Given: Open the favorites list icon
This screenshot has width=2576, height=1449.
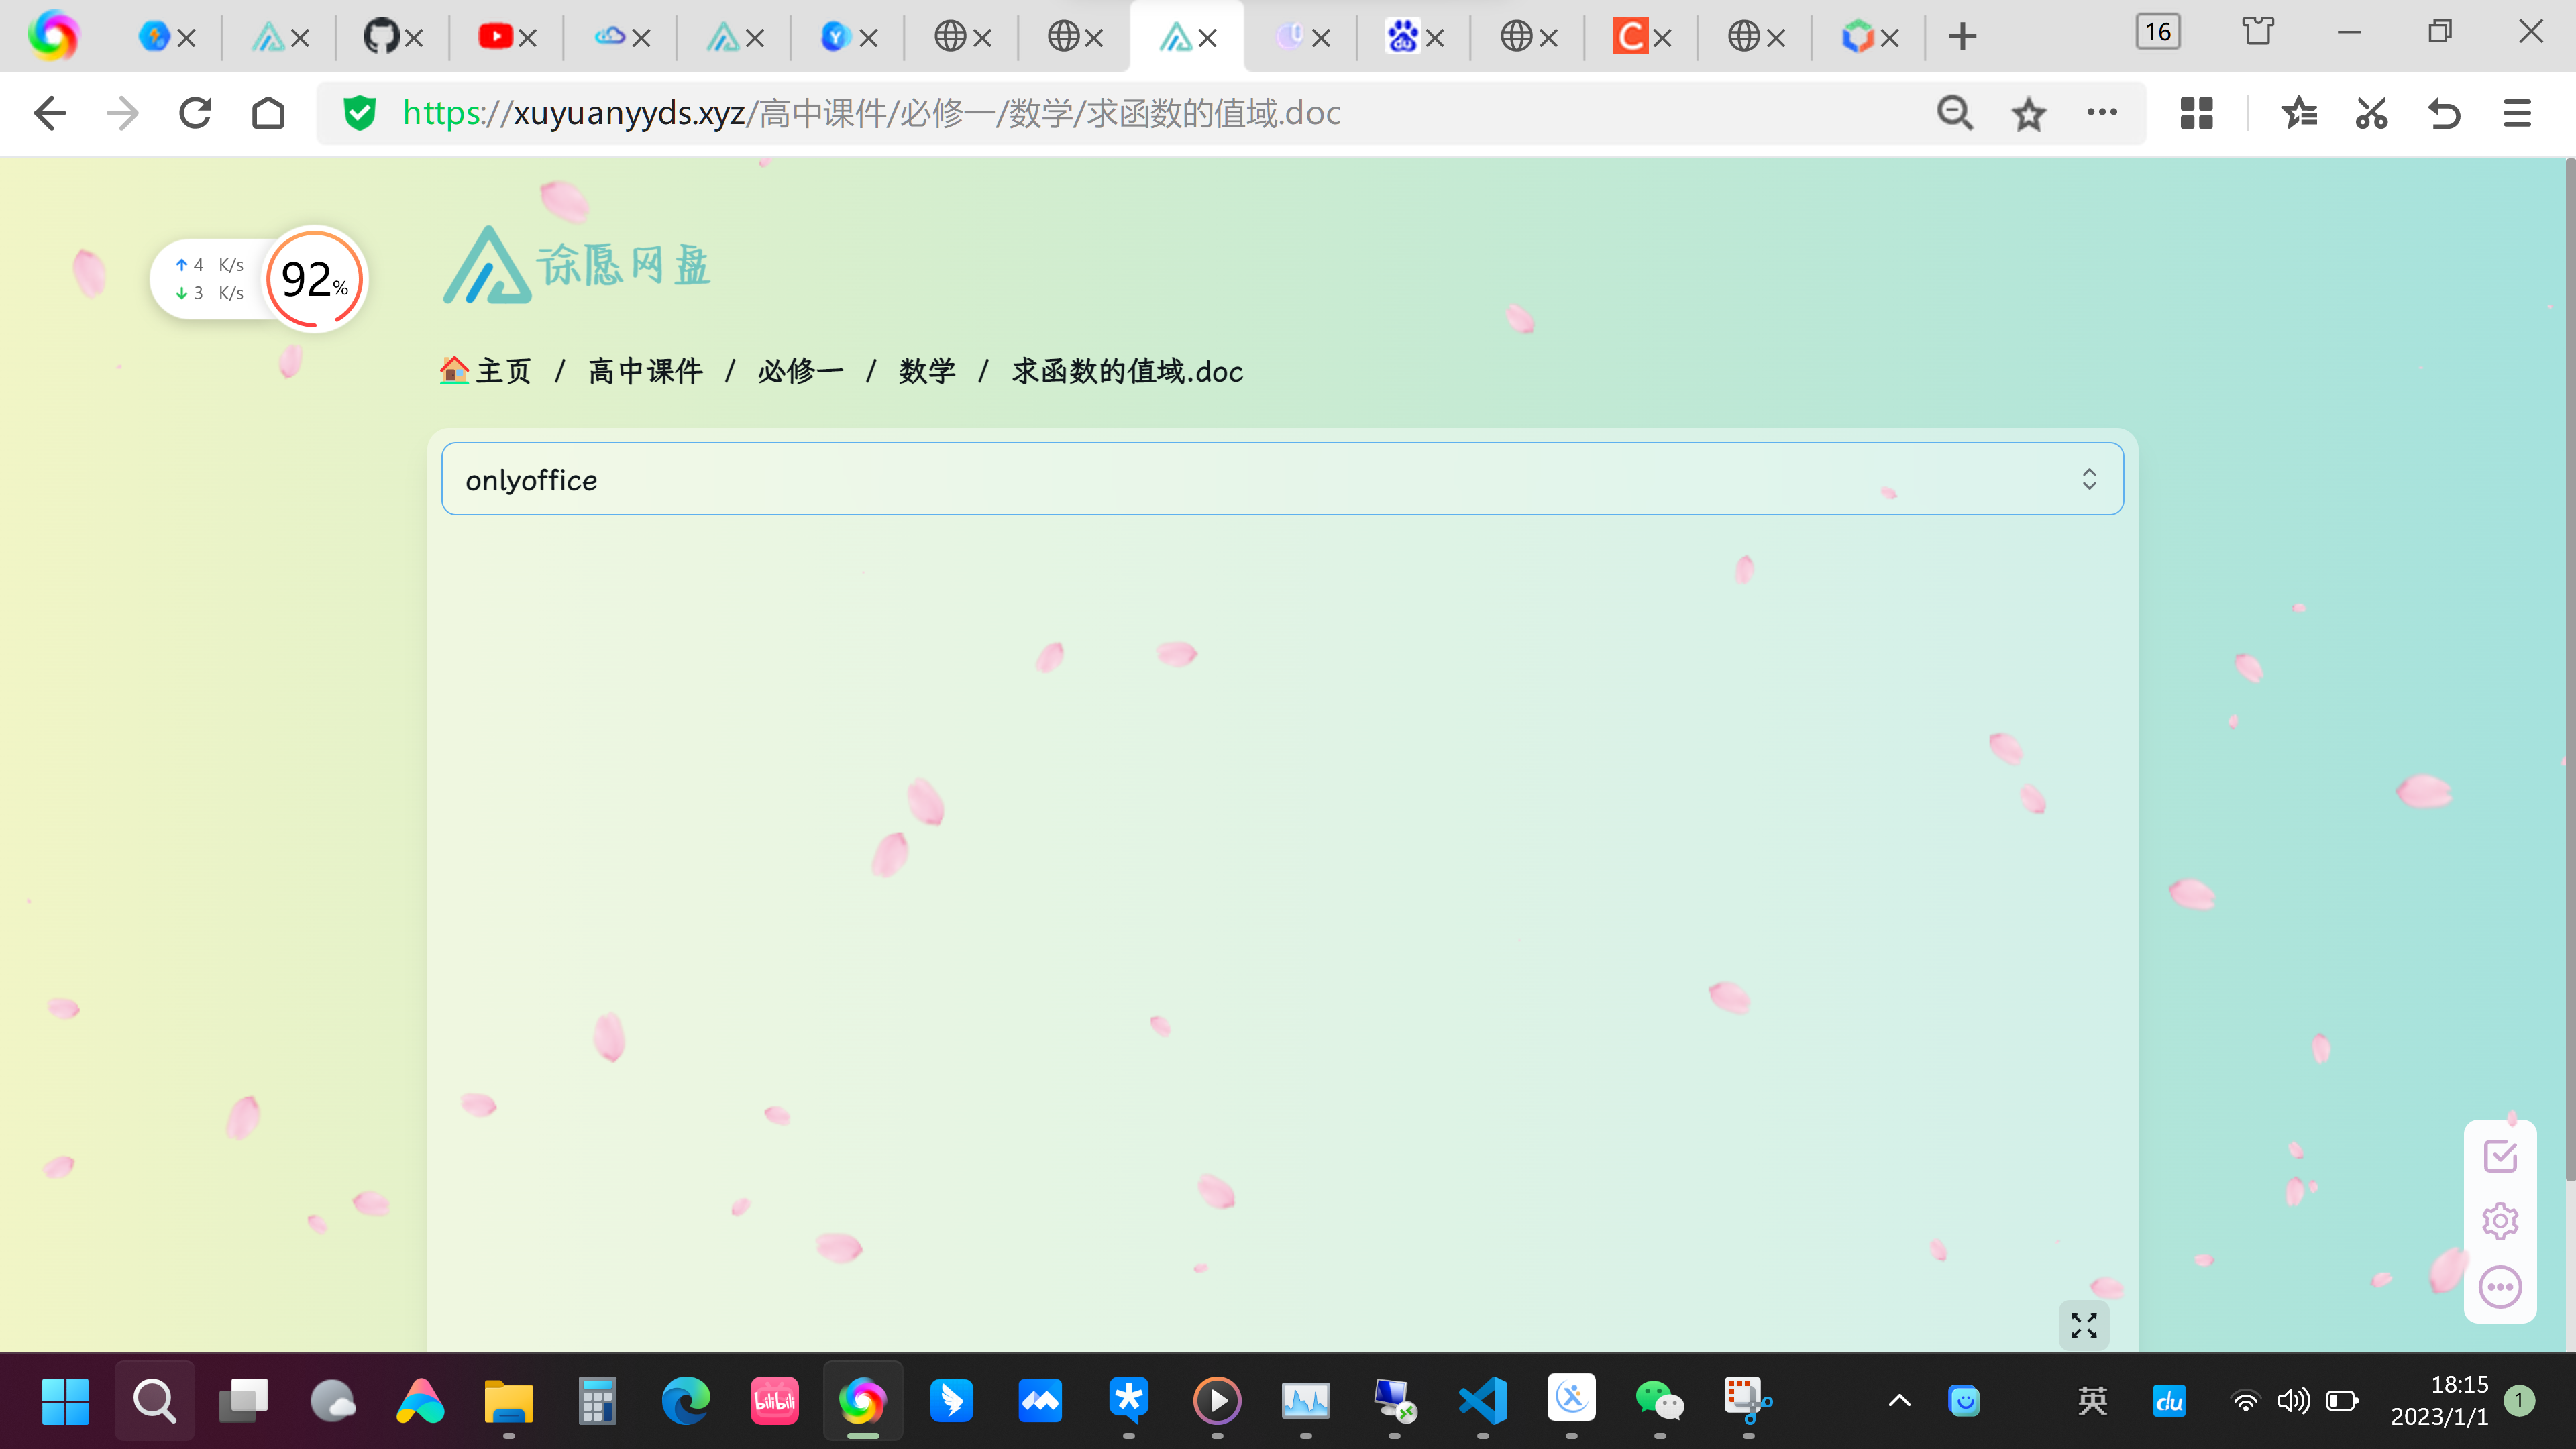Looking at the screenshot, I should (x=2299, y=113).
